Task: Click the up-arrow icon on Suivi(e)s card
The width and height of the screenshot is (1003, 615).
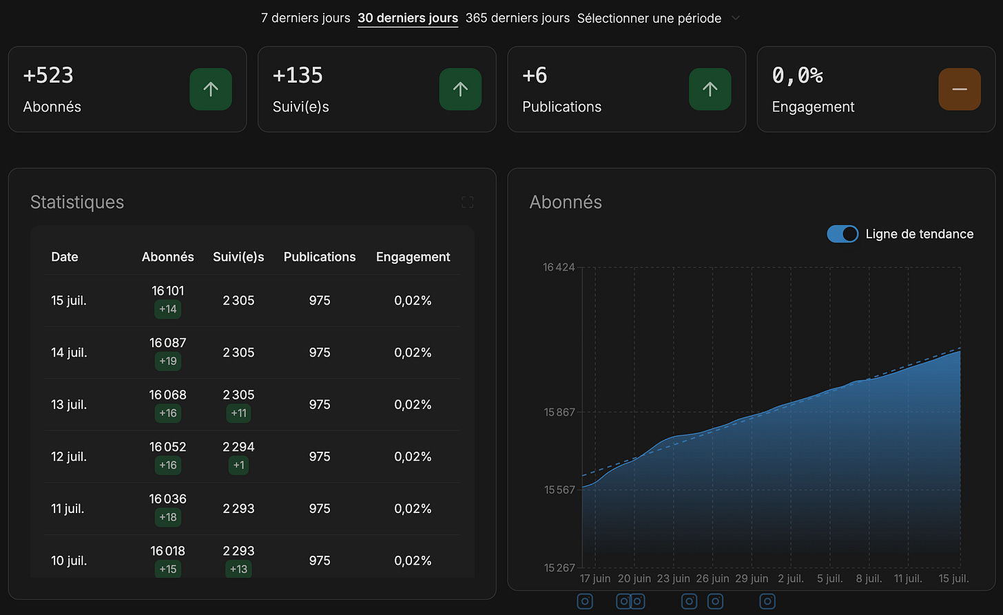Action: (x=460, y=89)
